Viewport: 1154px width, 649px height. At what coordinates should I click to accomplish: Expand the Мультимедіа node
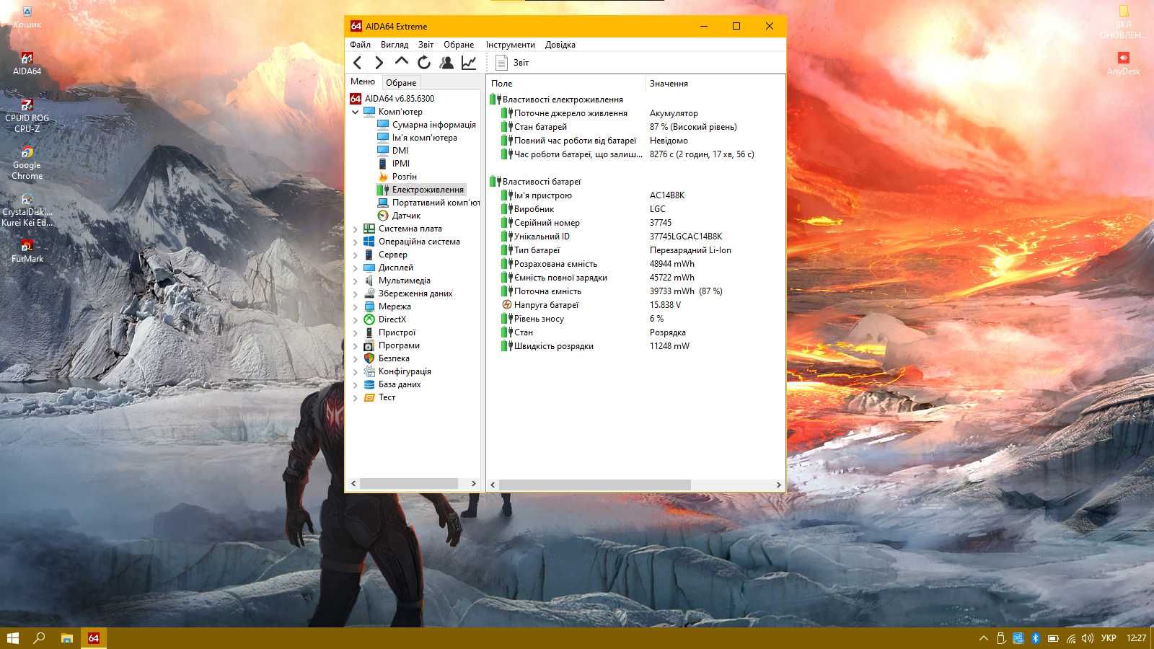click(355, 281)
